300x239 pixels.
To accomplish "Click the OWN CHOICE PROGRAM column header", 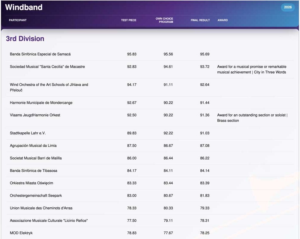I will tap(164, 20).
